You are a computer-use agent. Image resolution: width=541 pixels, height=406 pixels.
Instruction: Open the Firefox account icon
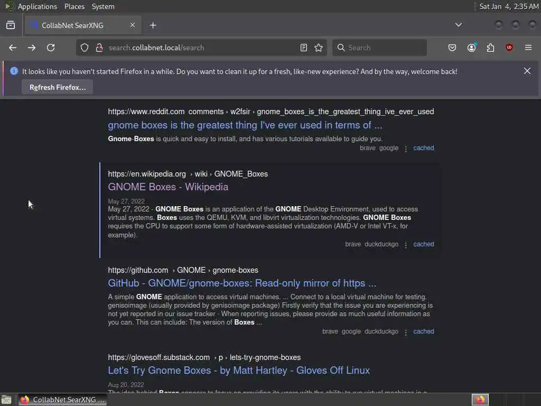point(472,48)
